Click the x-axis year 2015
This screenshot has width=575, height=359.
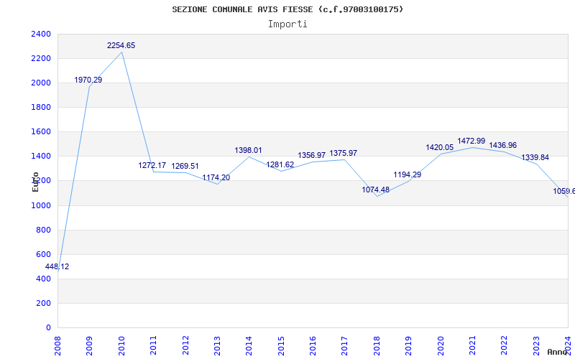tap(281, 345)
